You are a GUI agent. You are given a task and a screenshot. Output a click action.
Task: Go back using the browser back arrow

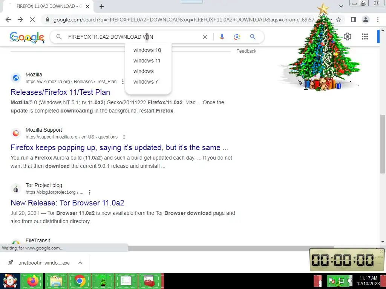tap(8, 20)
